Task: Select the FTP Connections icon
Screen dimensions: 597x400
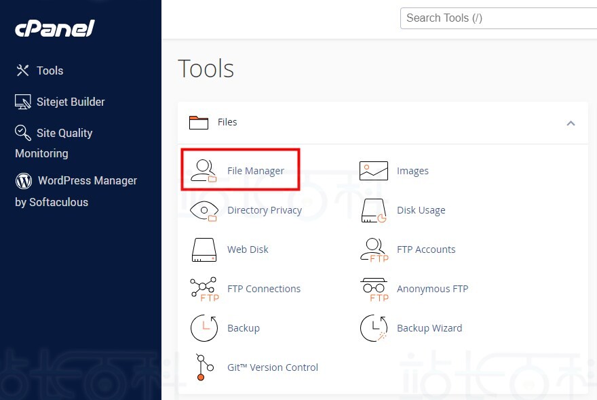Action: pos(204,289)
